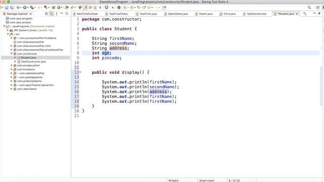
Task: Switch to the StaticDemo.java editor tab
Action: (176, 14)
